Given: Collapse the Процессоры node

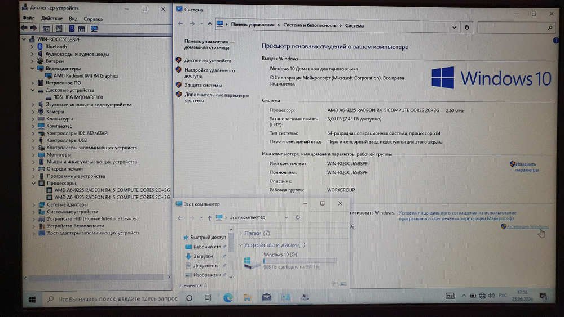Looking at the screenshot, I should 33,183.
